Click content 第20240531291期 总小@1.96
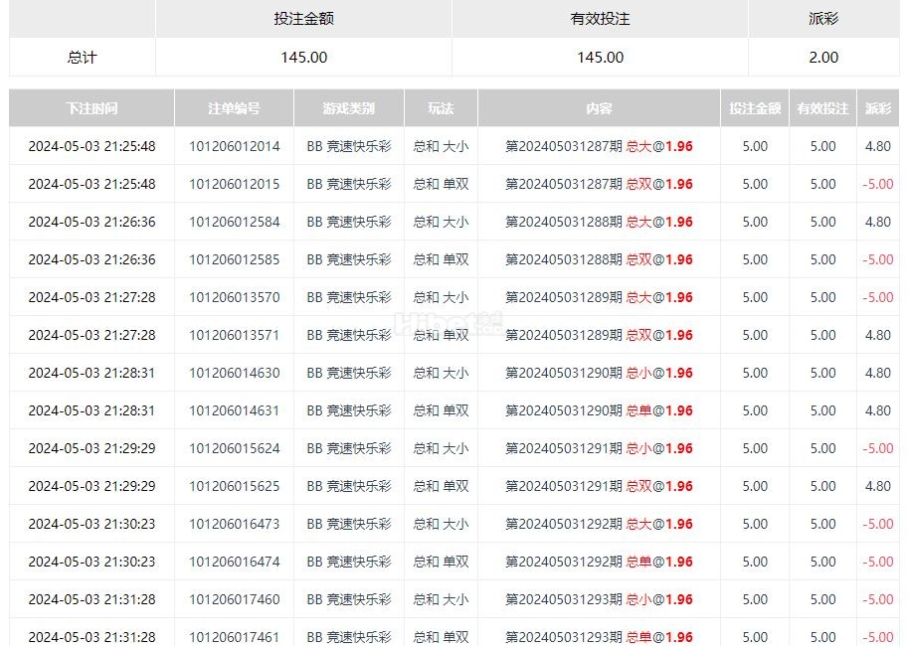 pos(599,448)
